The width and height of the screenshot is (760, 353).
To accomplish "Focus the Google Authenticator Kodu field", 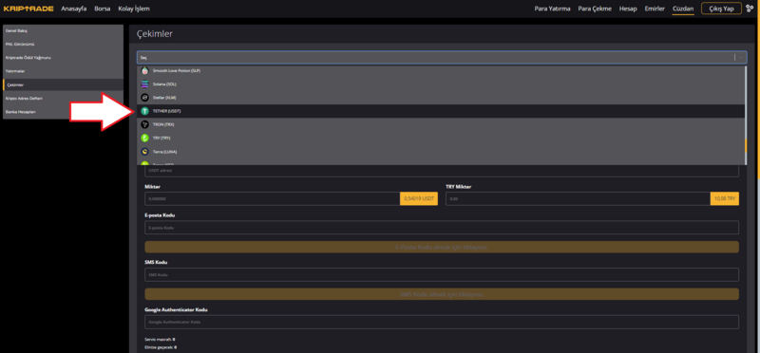I will (x=442, y=322).
